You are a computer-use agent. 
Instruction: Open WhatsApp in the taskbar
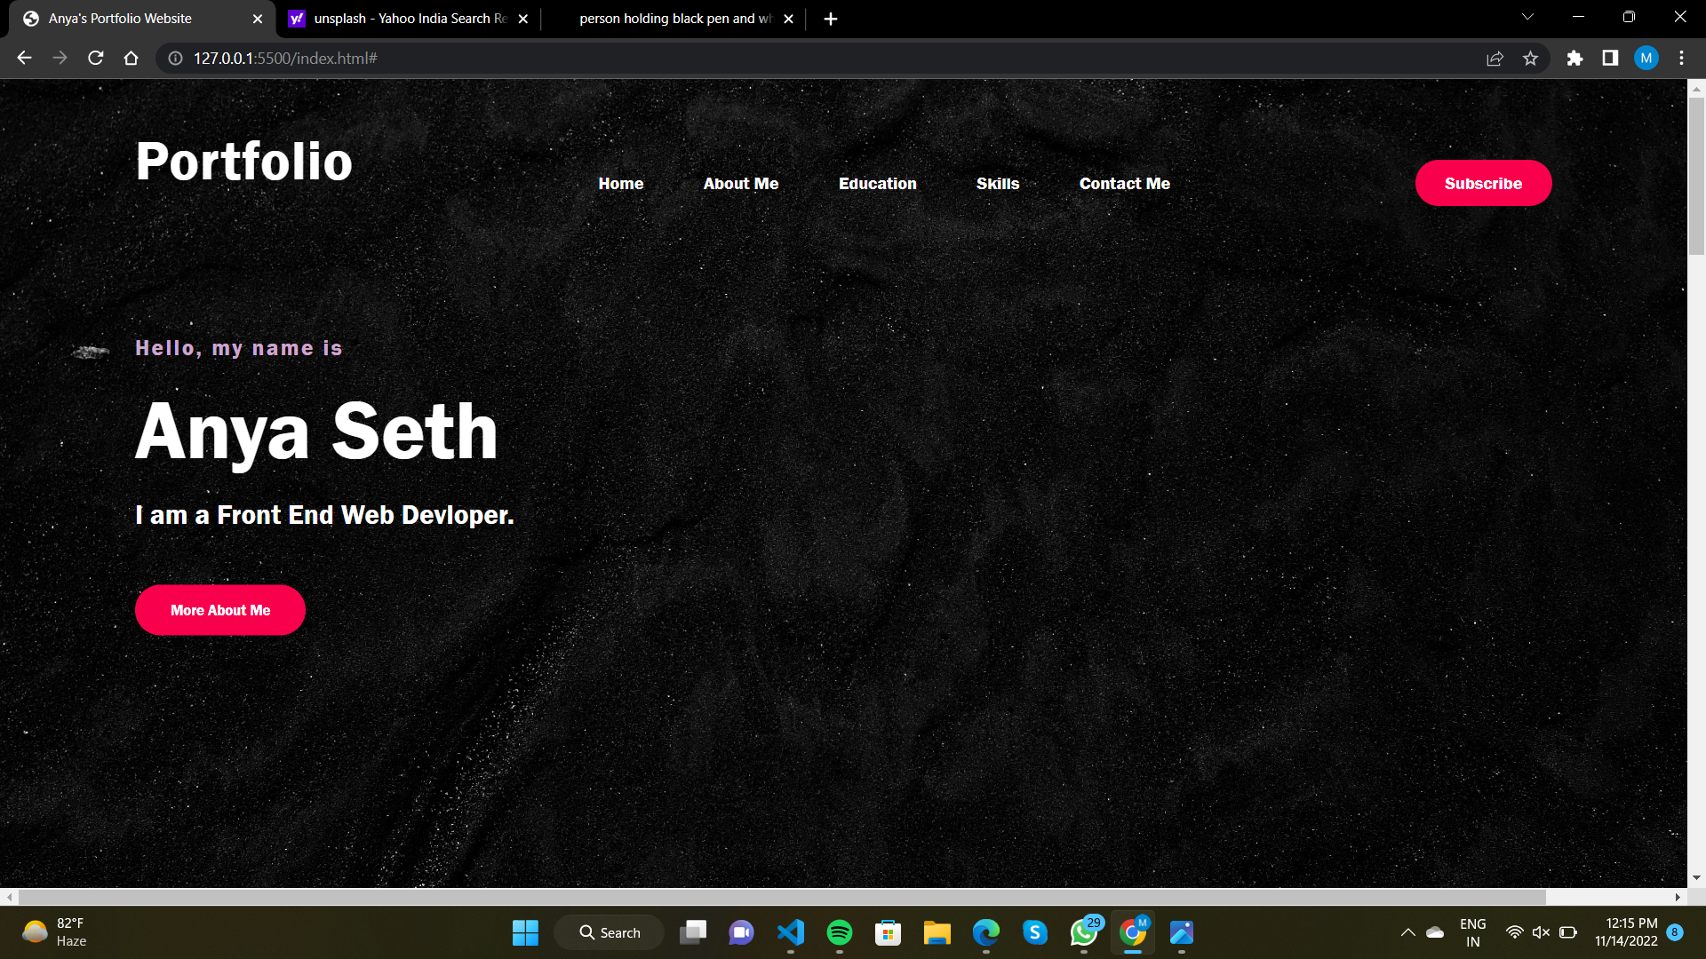pos(1083,932)
